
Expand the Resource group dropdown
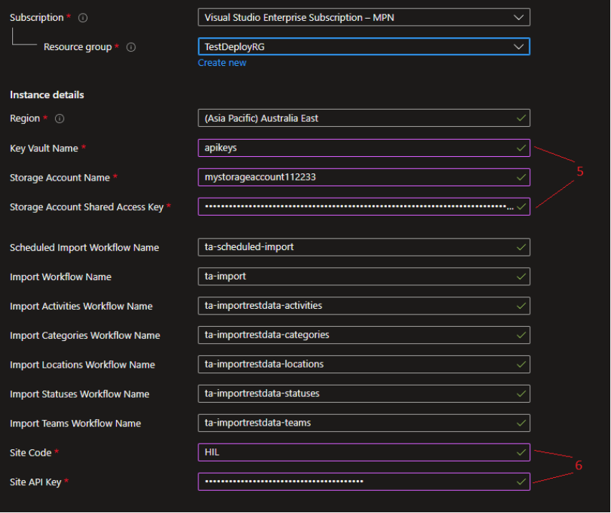(363, 47)
